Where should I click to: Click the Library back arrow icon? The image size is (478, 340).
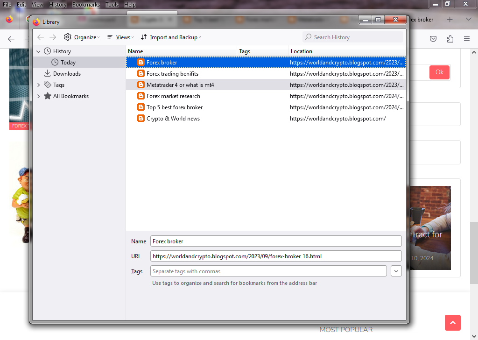point(41,37)
